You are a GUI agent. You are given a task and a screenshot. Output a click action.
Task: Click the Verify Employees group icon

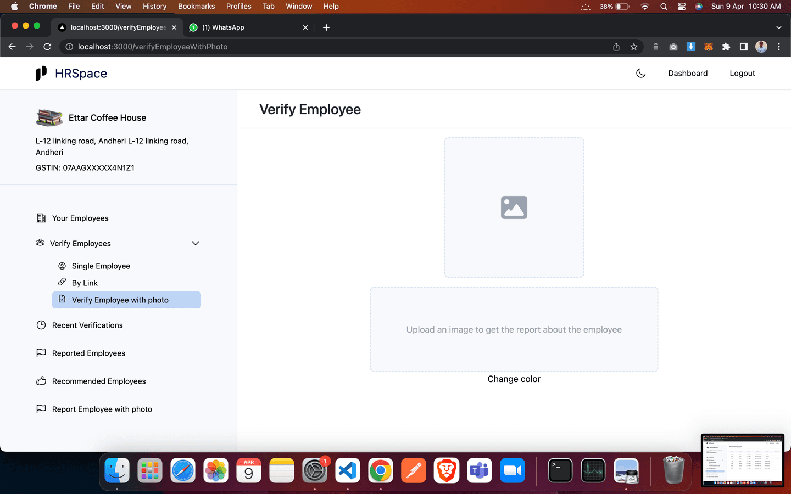pos(40,243)
